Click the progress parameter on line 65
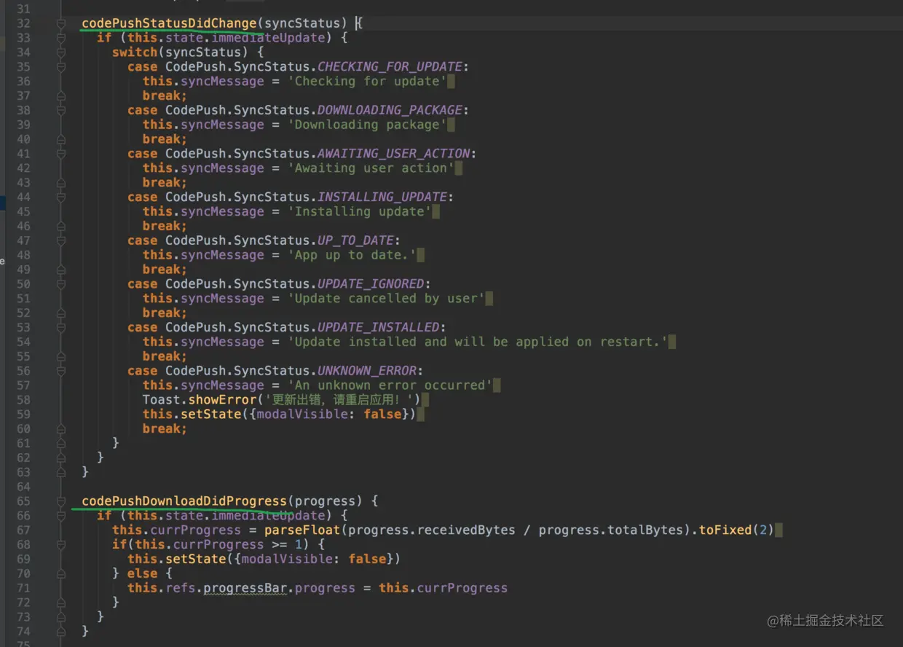903x647 pixels. [325, 501]
